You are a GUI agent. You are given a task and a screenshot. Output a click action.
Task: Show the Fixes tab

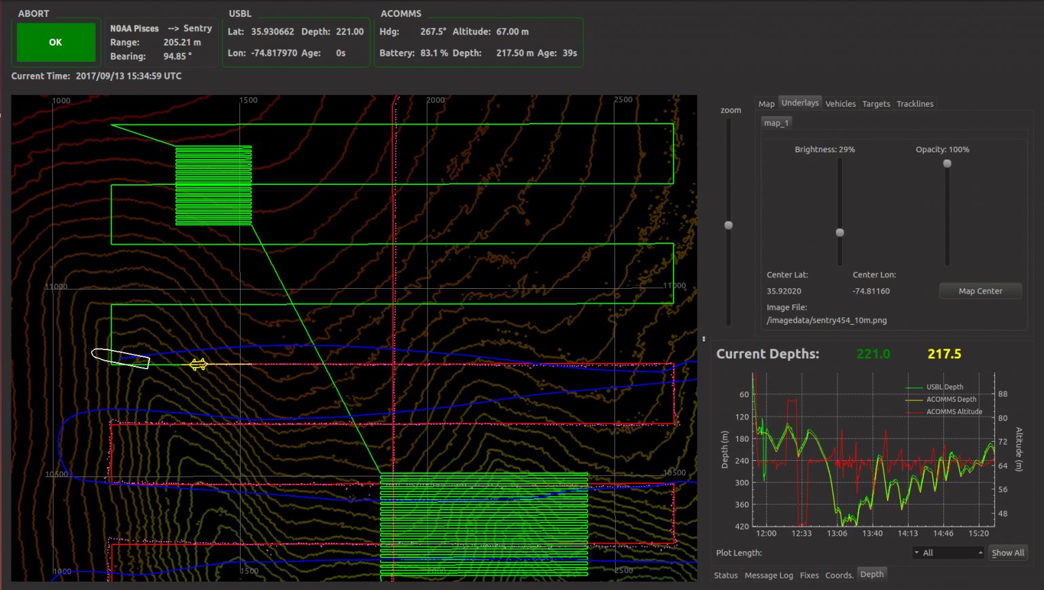coord(809,575)
